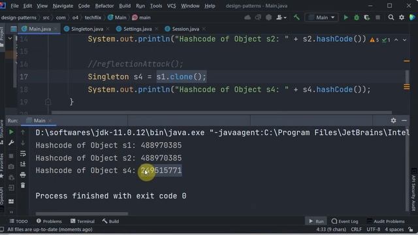Change CRLF line separator in status bar
Viewport: 418px width, 235px height.
click(357, 229)
